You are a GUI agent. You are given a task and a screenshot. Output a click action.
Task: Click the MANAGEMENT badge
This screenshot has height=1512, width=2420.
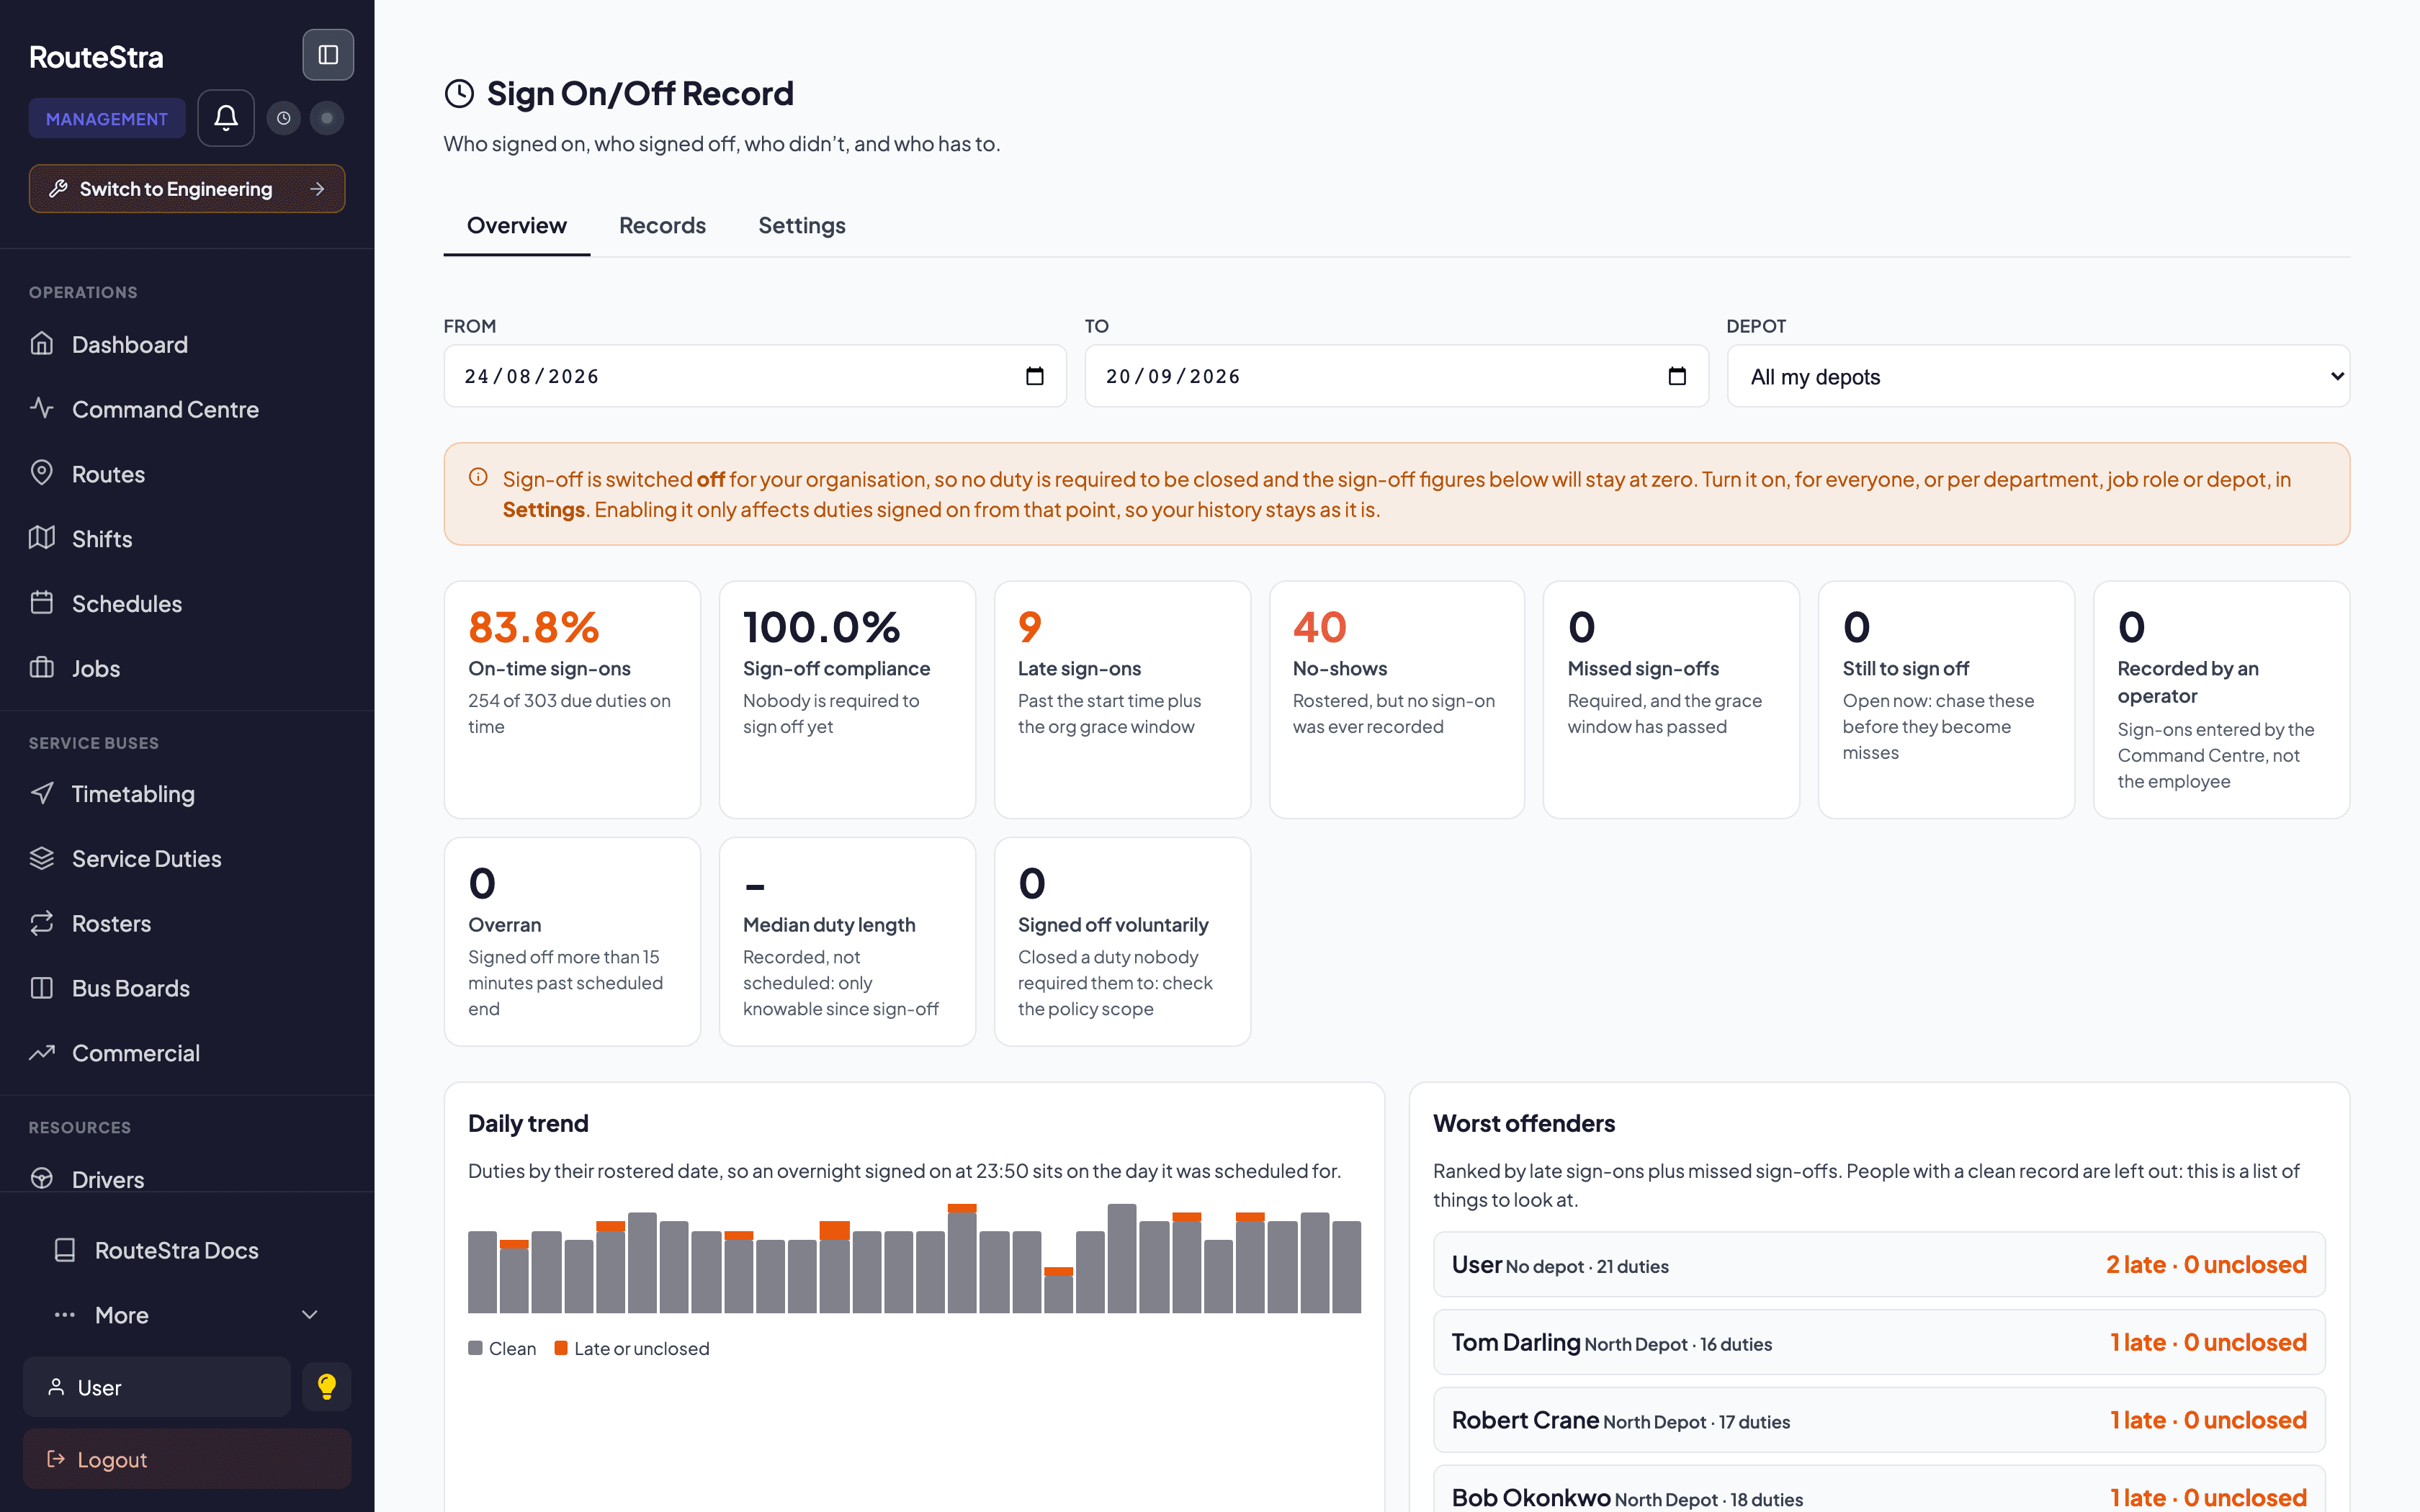point(107,119)
